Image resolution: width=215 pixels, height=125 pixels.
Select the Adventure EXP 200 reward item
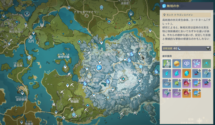pos(167,64)
